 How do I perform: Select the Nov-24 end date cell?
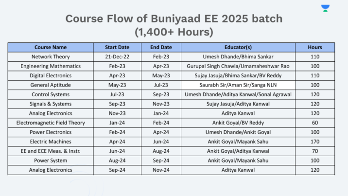point(161,170)
